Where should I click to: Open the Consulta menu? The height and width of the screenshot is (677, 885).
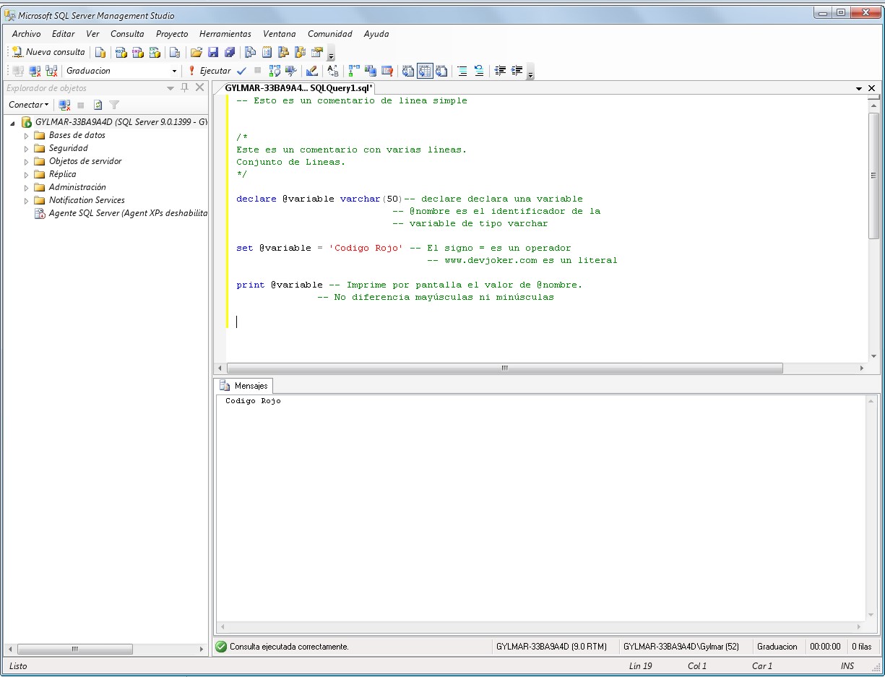click(x=127, y=33)
